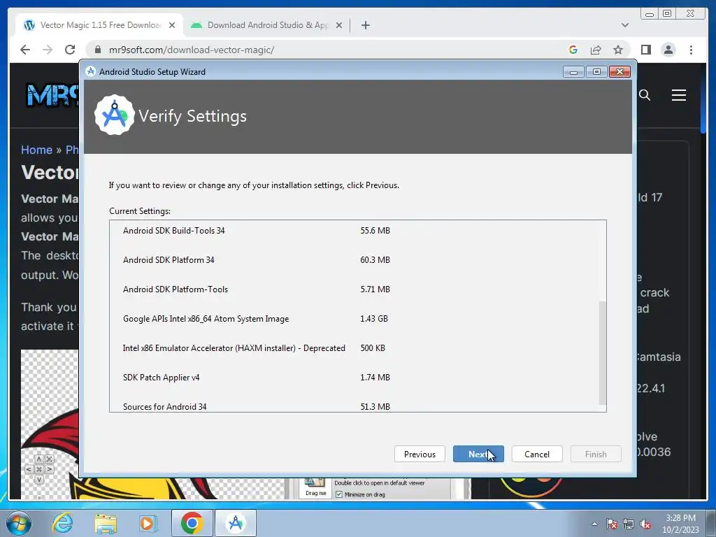Go forward in Chrome
Viewport: 716px width, 537px height.
click(x=48, y=50)
